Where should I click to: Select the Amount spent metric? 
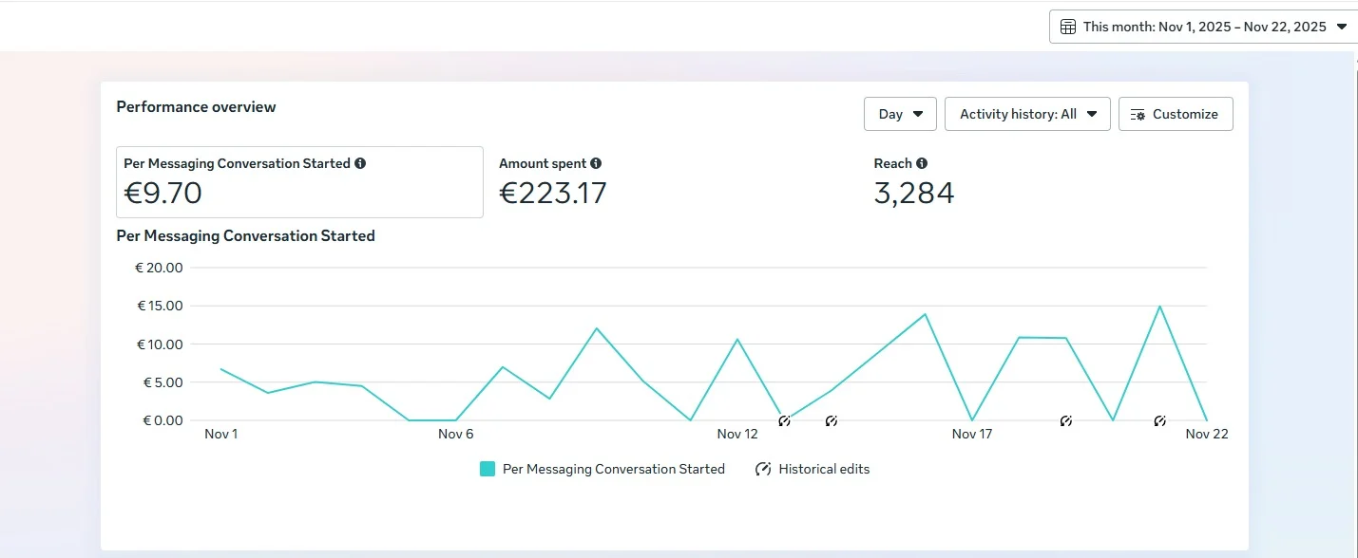coord(552,182)
